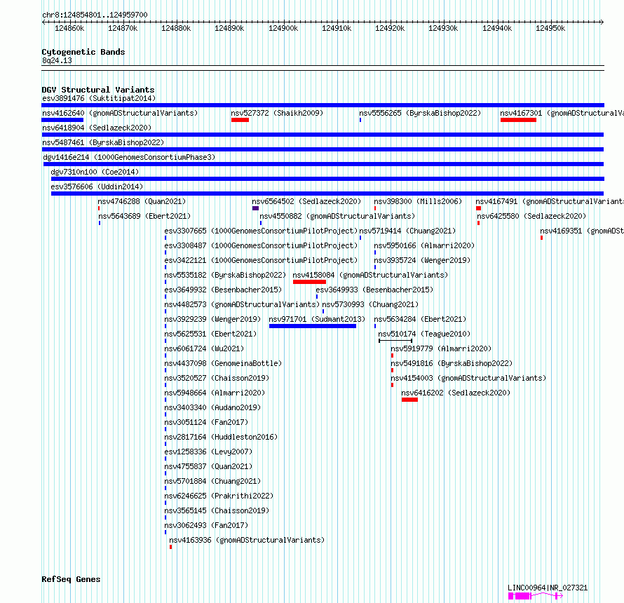Click the esv3891476 (Suktitipat2014) variant label
This screenshot has width=624, height=603.
click(x=99, y=98)
